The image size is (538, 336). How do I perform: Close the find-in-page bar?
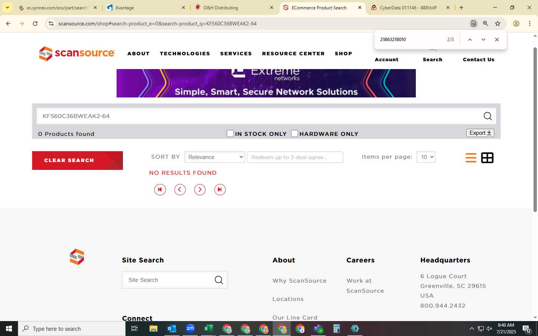click(x=497, y=40)
